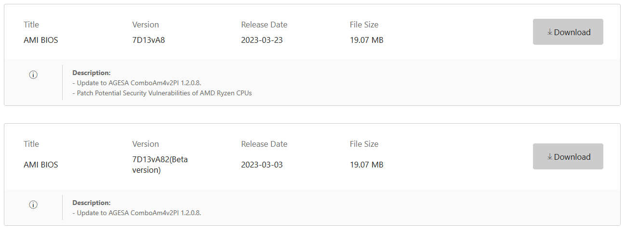Download the 7D13vA82 beta BIOS

click(568, 156)
